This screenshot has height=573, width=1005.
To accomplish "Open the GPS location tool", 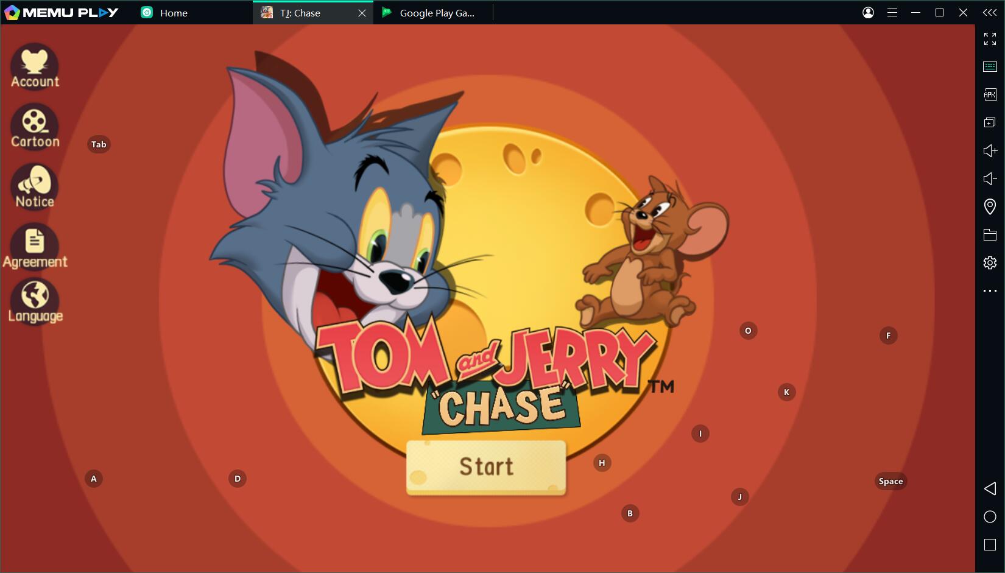I will click(990, 206).
